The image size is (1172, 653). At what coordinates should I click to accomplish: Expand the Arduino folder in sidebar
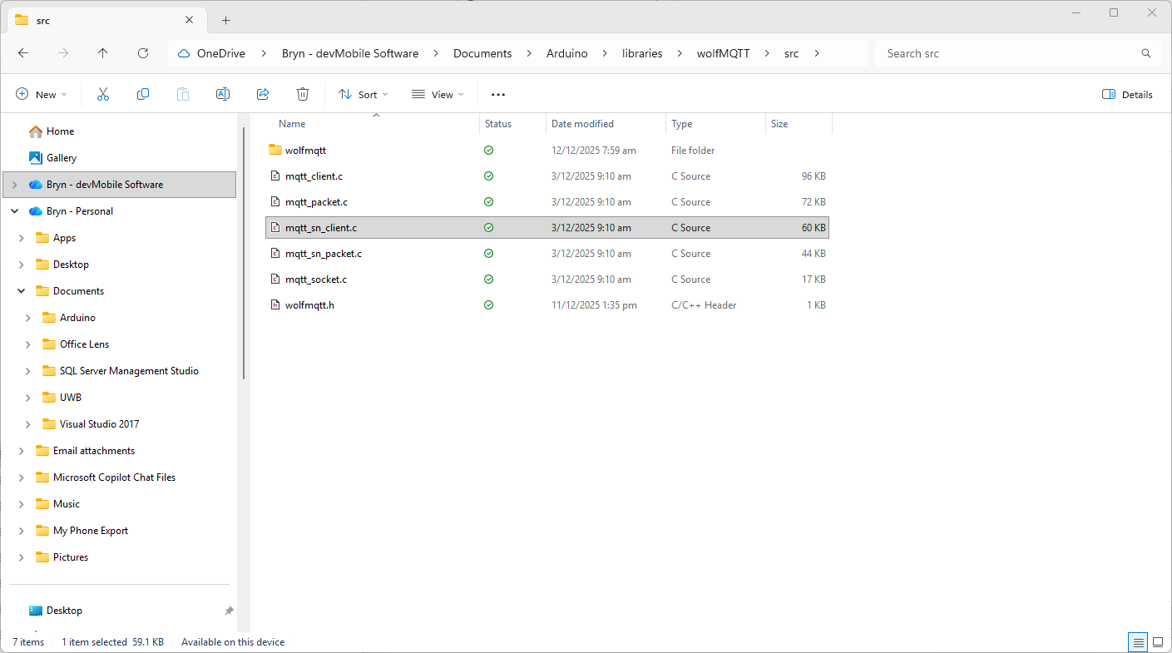pos(28,318)
